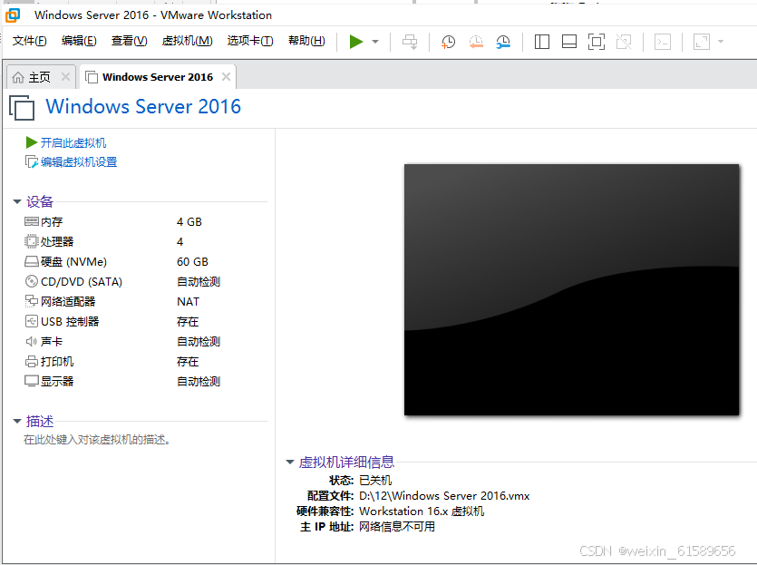Click the CD/DVD (SATA) disc icon
The image size is (757, 565).
(x=32, y=281)
